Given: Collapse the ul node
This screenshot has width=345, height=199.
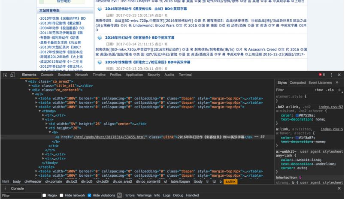Looking at the screenshot, I should click(33, 94).
